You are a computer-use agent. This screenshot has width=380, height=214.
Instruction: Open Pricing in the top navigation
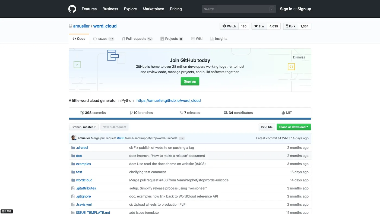[x=176, y=9]
